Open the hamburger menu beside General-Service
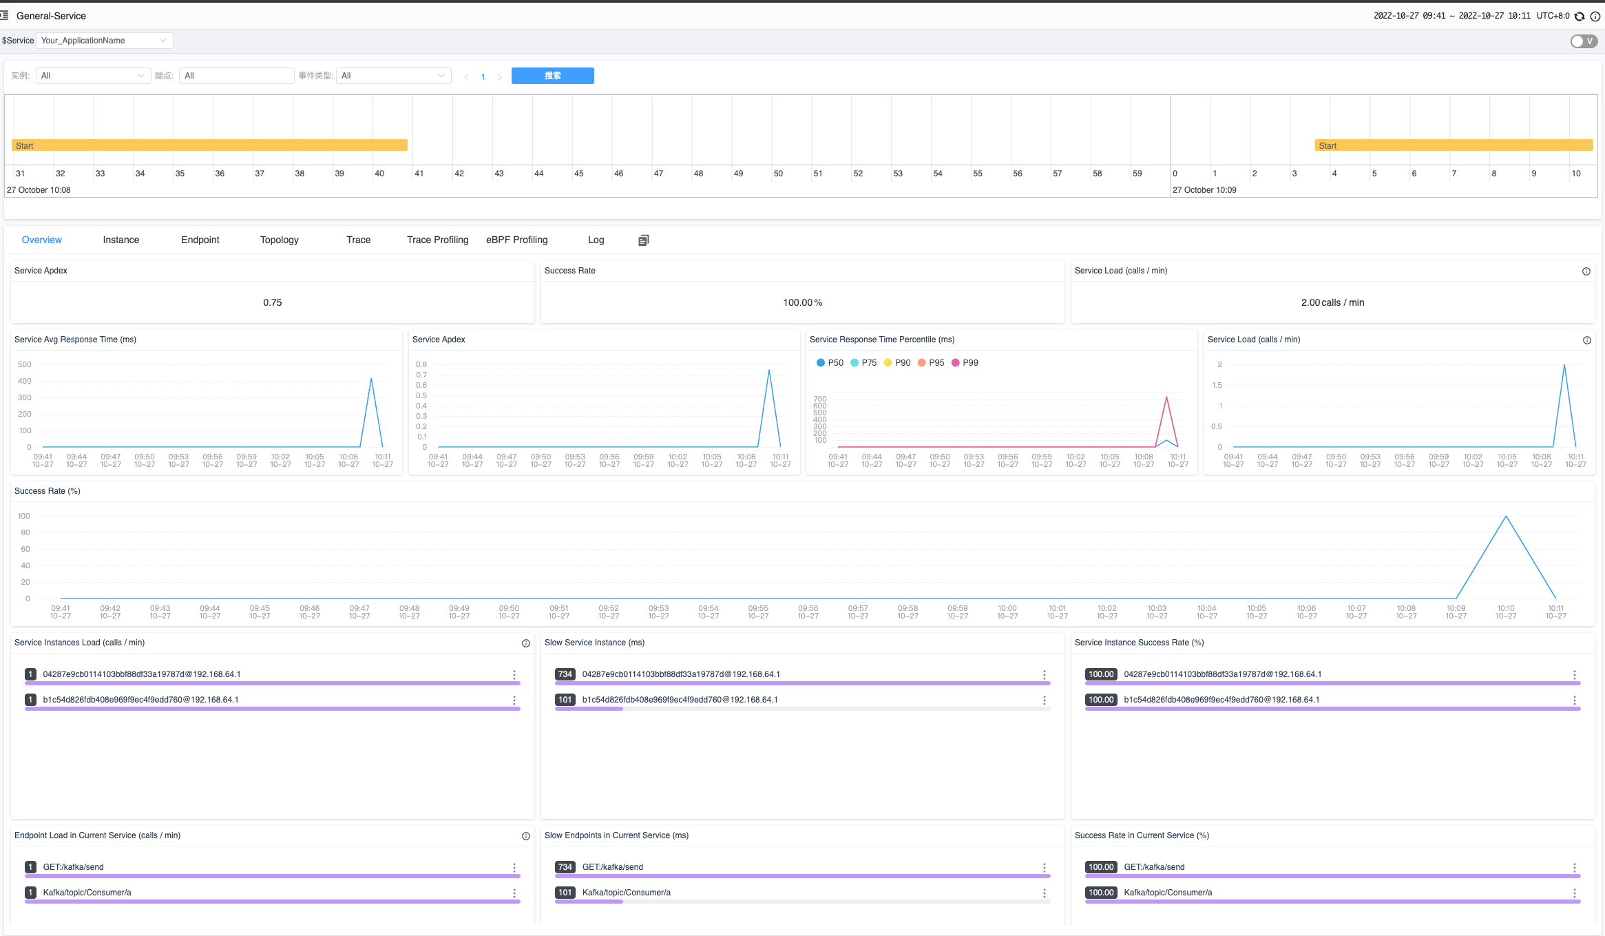1605x936 pixels. point(4,15)
